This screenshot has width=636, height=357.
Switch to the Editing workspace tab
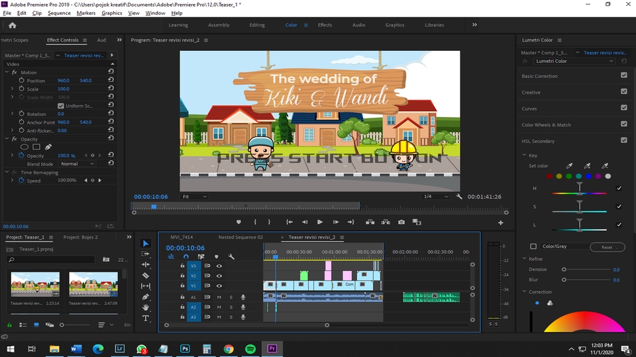pos(257,25)
